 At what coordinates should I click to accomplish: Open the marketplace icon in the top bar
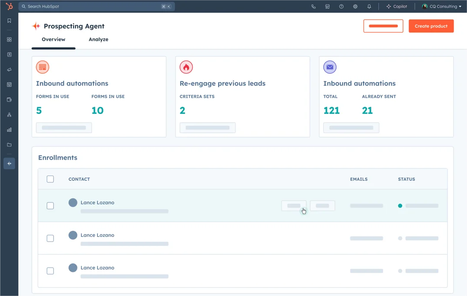pyautogui.click(x=327, y=6)
